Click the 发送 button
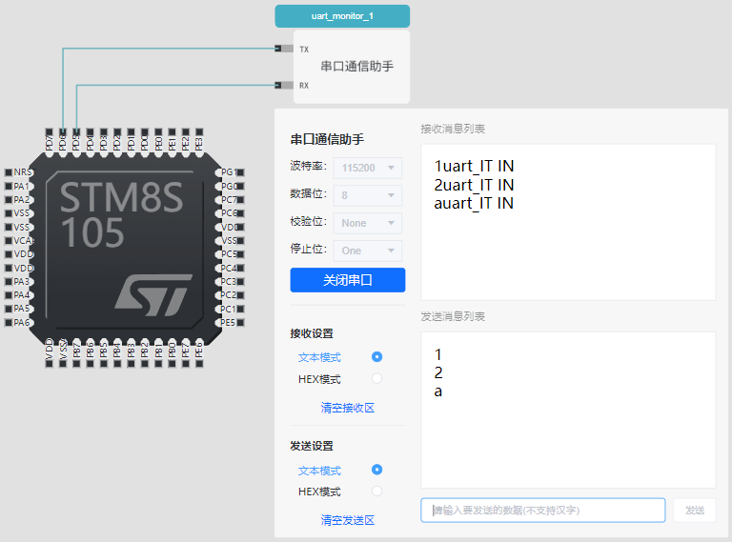732x542 pixels. coord(695,511)
